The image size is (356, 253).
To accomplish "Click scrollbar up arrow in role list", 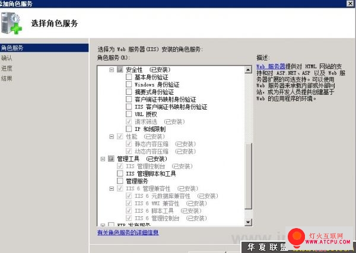I will pos(248,69).
